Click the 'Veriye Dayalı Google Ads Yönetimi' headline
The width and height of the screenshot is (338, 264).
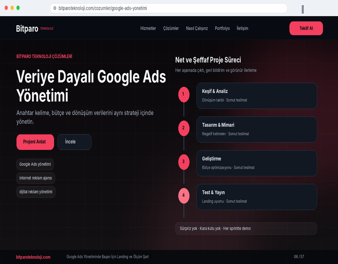point(91,86)
